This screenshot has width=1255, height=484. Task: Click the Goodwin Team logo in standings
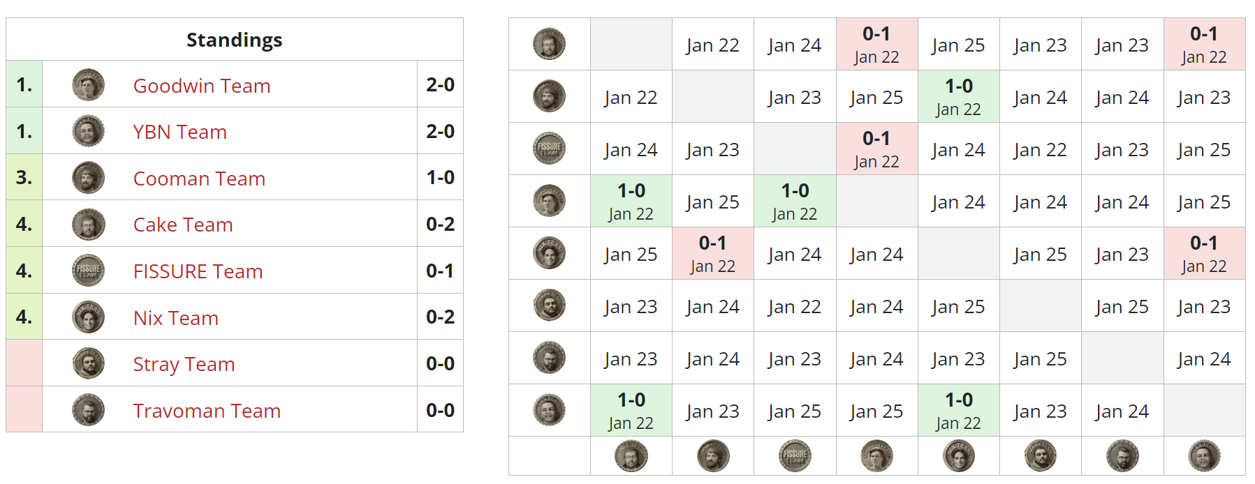[88, 85]
